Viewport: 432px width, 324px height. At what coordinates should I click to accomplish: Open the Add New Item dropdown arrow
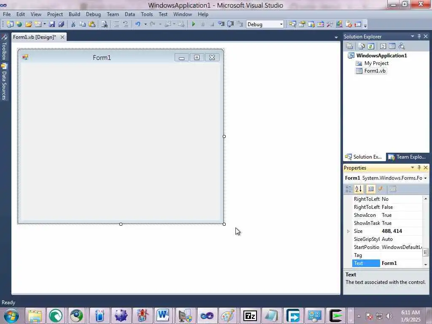click(44, 24)
